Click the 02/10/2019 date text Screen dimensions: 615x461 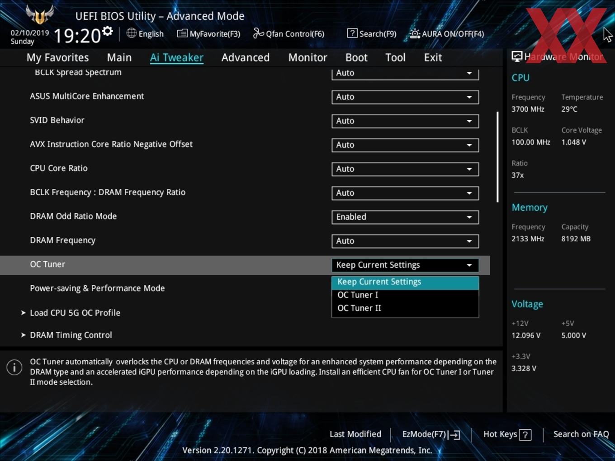click(x=30, y=33)
